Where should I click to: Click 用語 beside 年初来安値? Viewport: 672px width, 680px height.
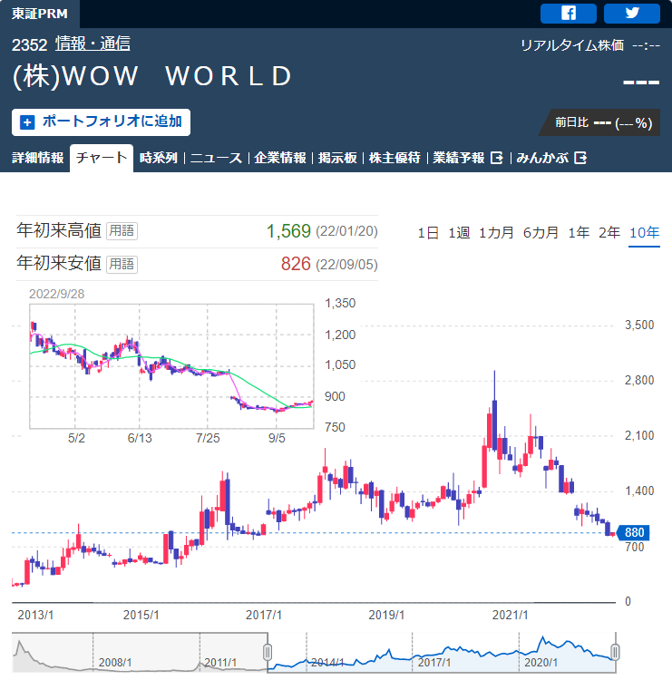click(122, 265)
